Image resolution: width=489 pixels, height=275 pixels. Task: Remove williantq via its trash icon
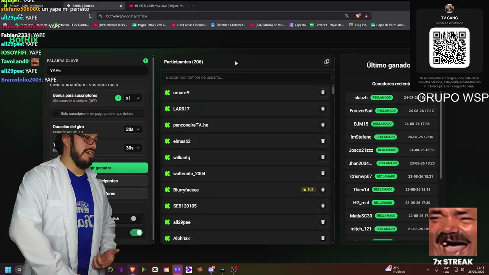point(323,157)
